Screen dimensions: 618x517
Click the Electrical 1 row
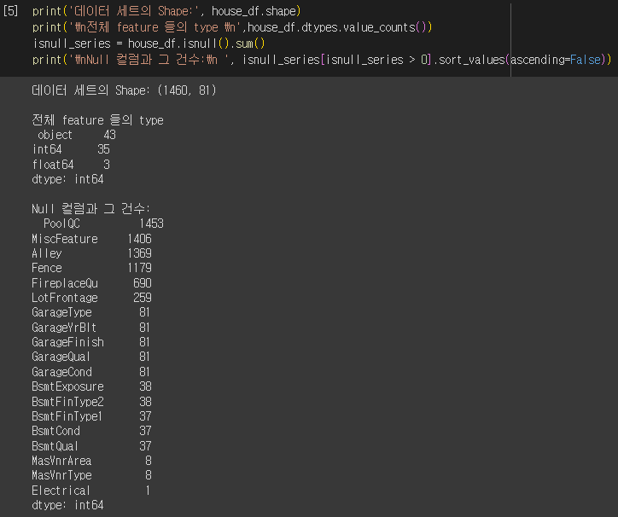click(91, 491)
